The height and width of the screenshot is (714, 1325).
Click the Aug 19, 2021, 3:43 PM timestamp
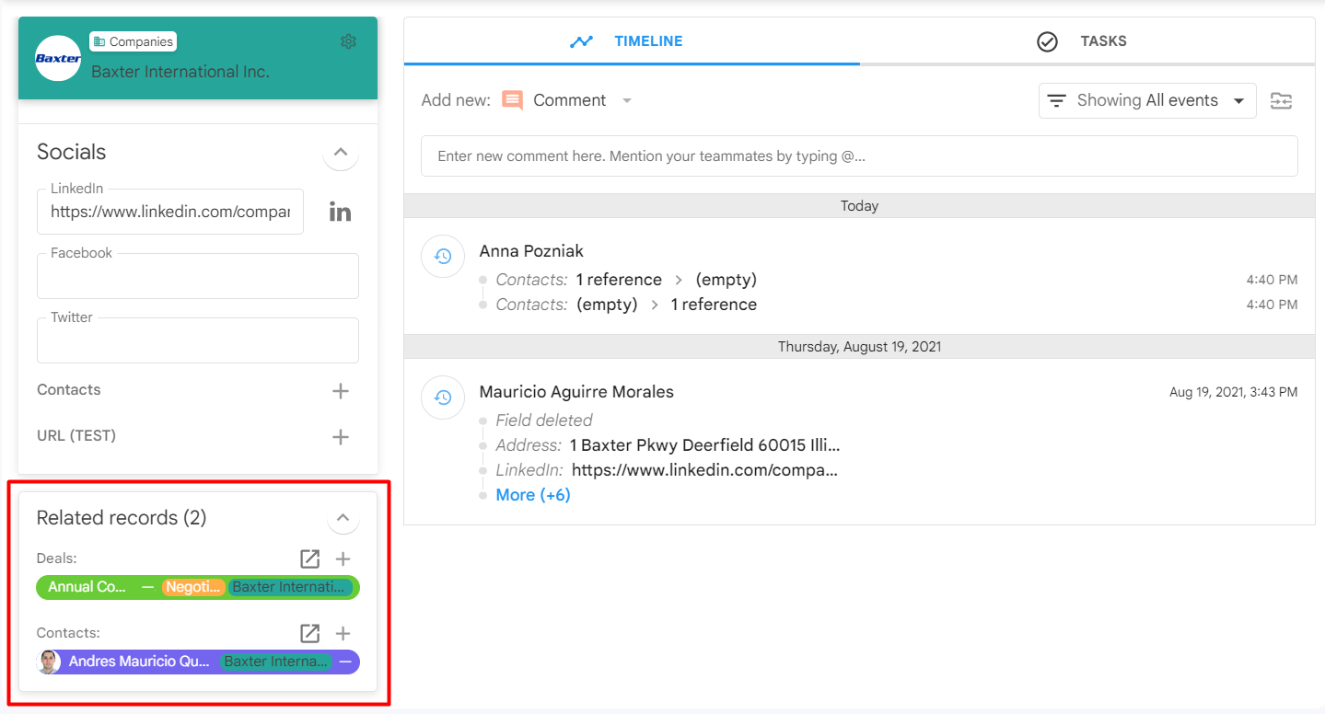(1234, 392)
